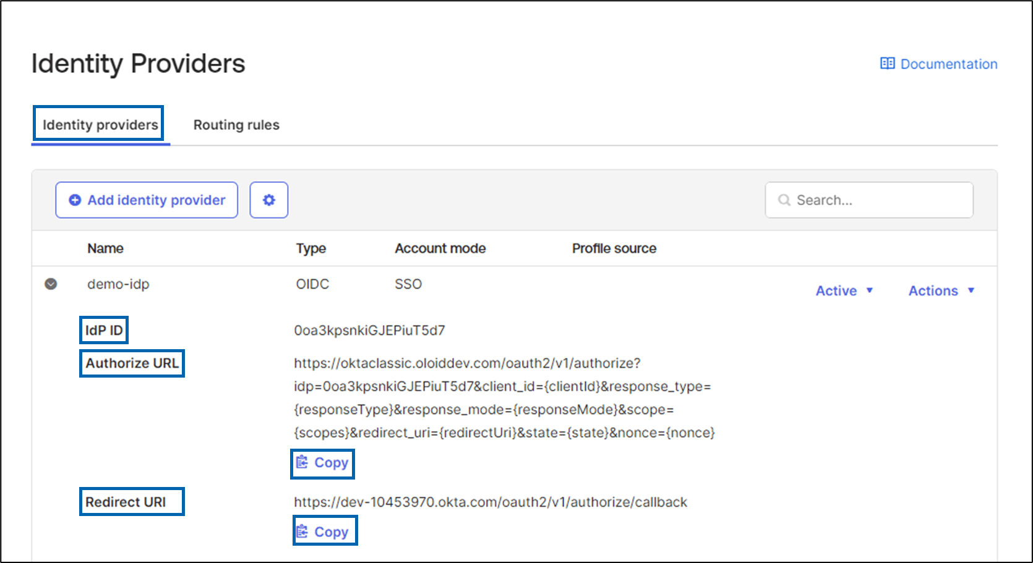Click Add identity provider button

[x=147, y=200]
